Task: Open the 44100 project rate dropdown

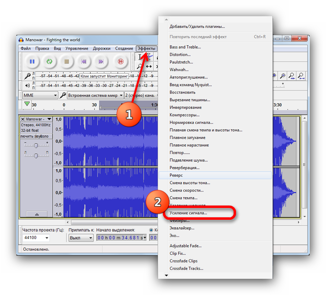Action: pyautogui.click(x=36, y=237)
